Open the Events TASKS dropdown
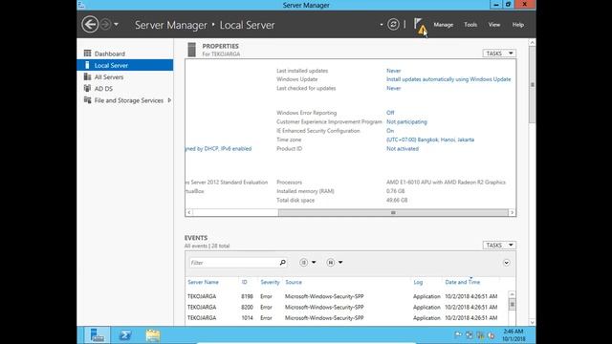Viewport: 612px width, 344px height. pyautogui.click(x=499, y=246)
